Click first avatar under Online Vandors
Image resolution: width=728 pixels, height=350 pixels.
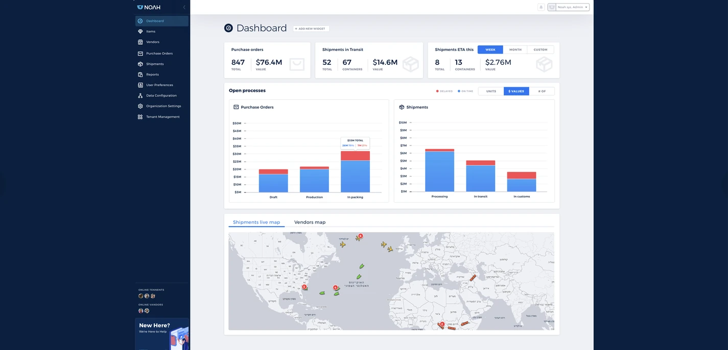pos(141,311)
